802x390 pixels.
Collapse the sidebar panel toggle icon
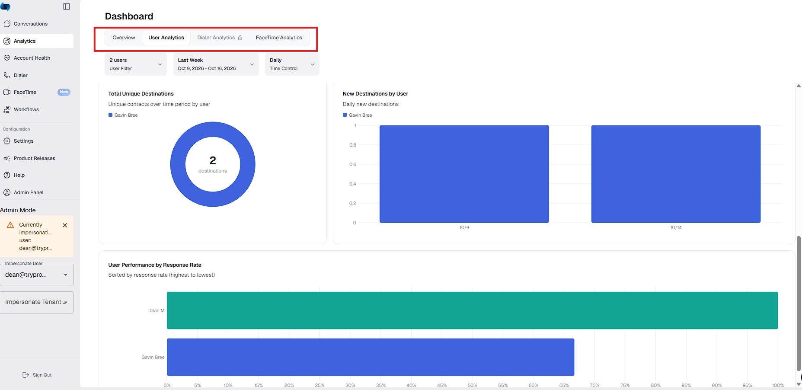67,6
